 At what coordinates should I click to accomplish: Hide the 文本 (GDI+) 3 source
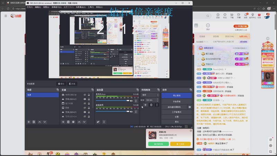[85, 99]
